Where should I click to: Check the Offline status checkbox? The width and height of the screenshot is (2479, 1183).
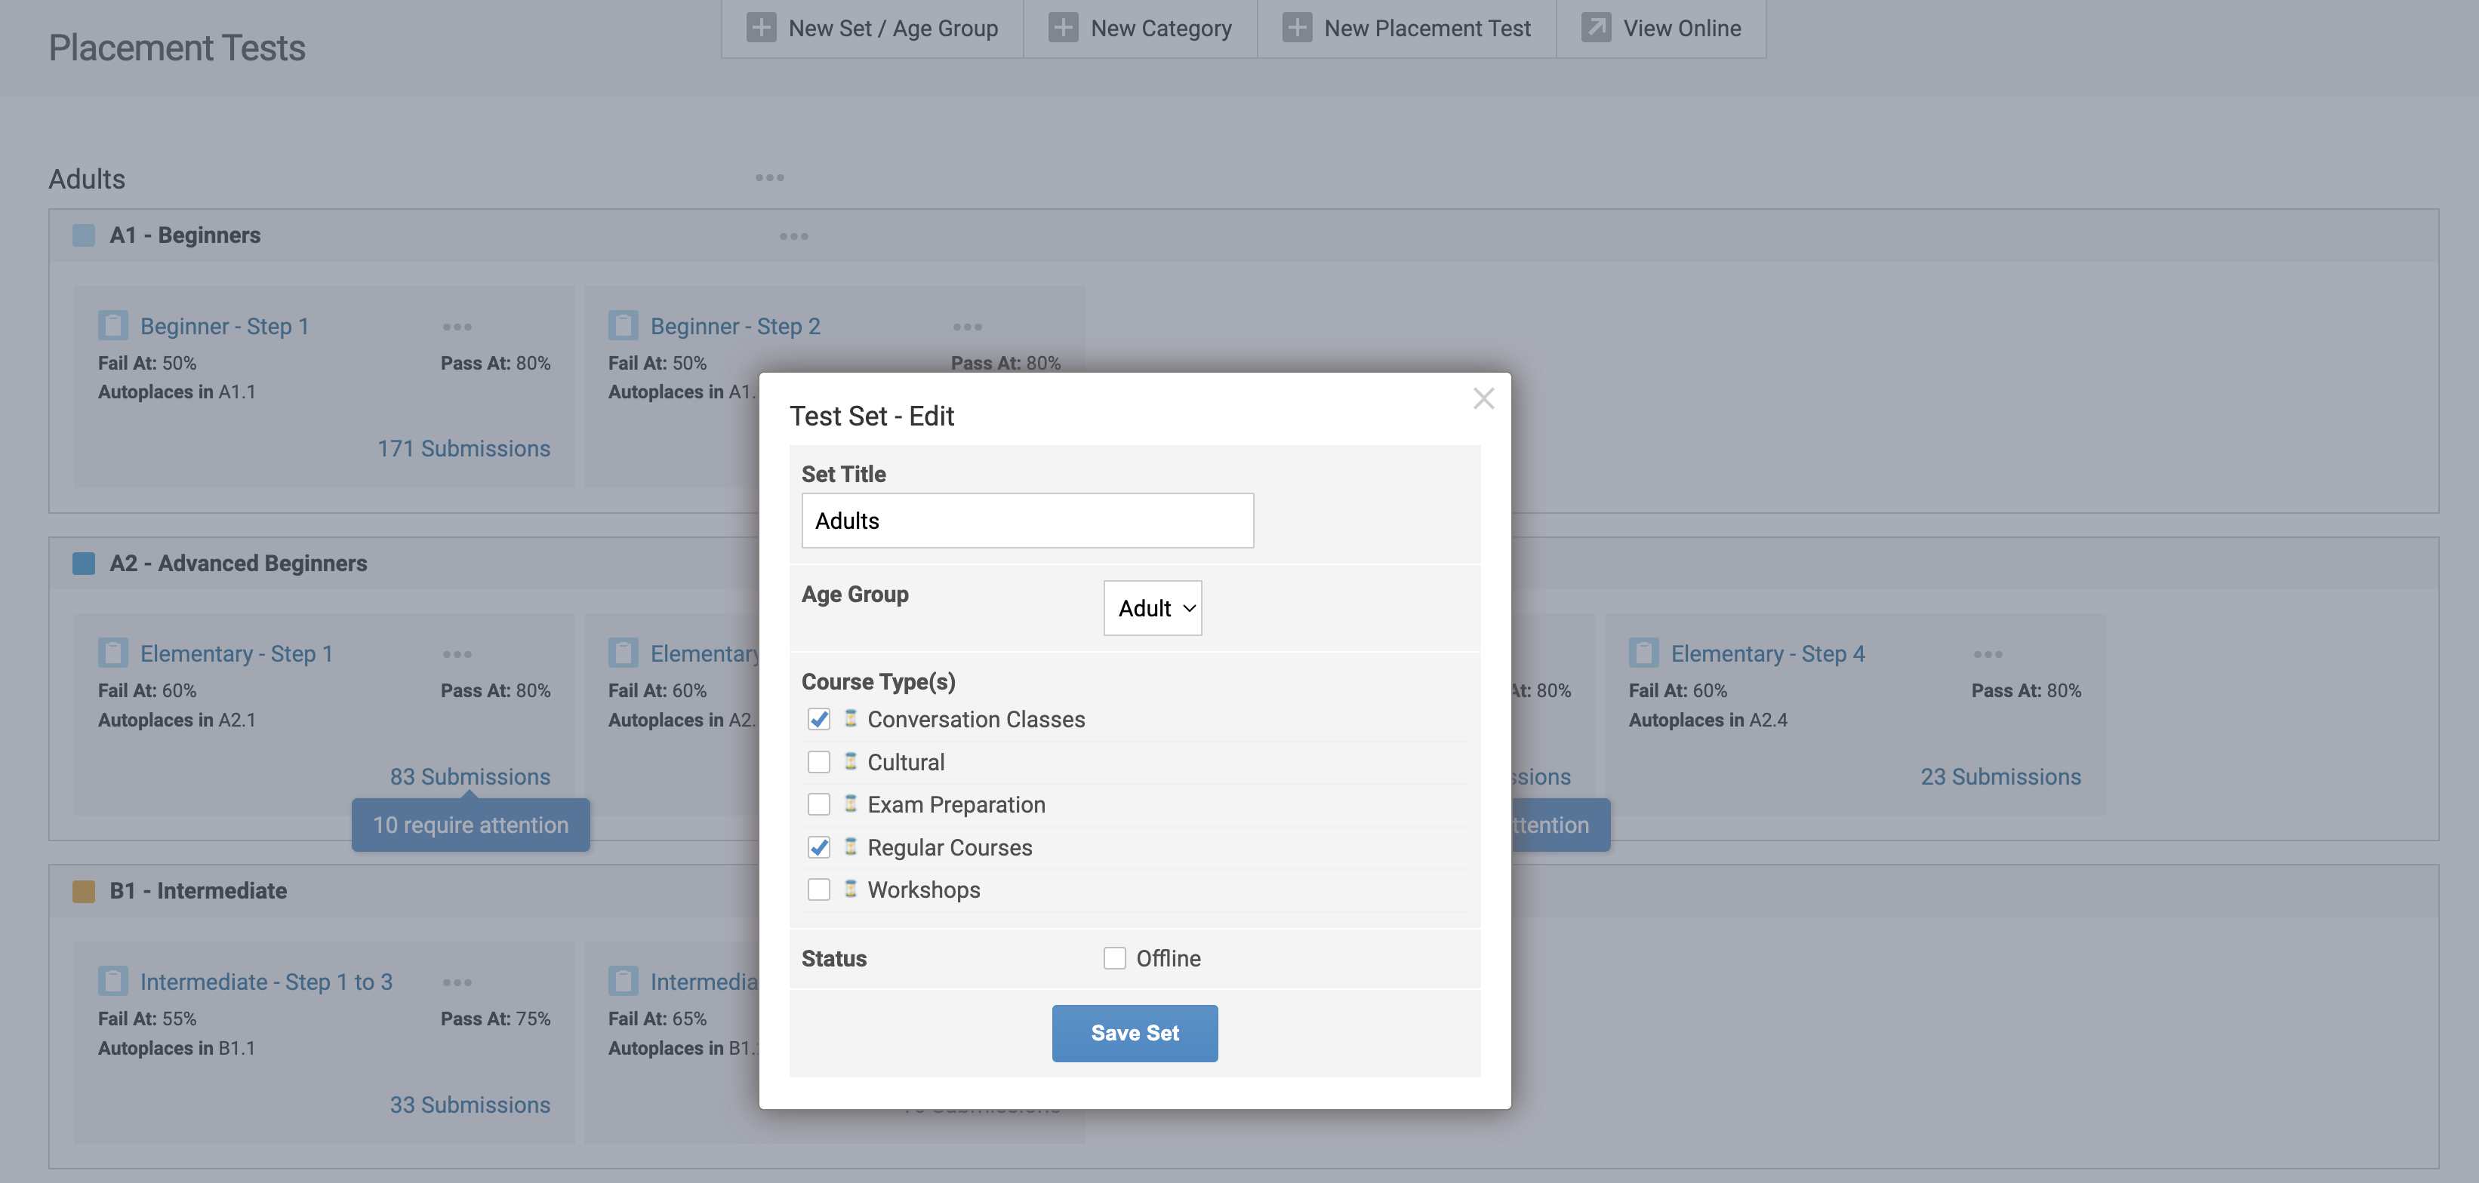[1114, 958]
